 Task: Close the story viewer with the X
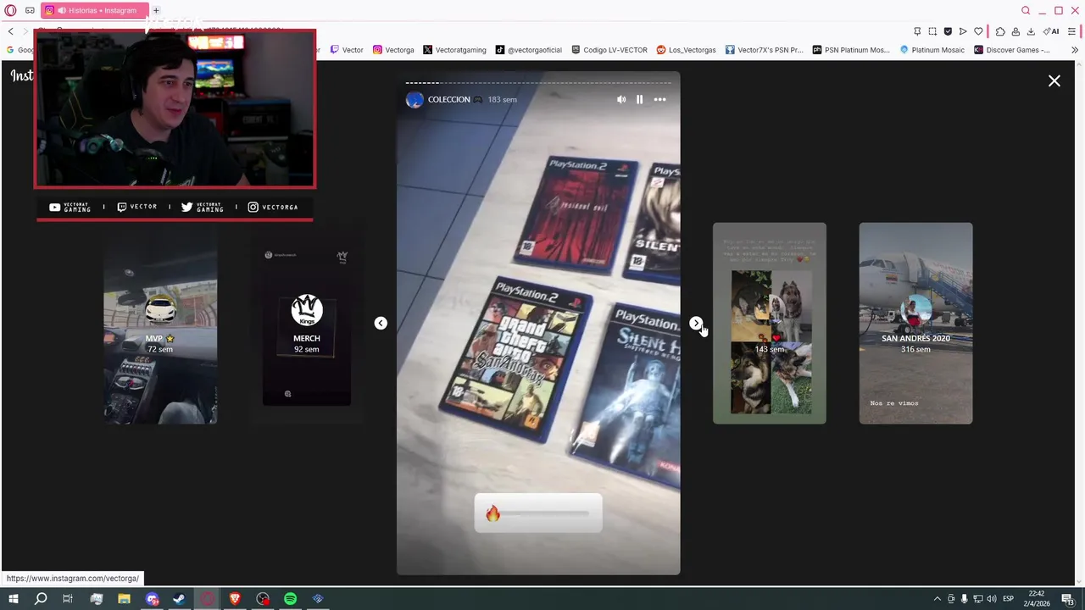tap(1054, 80)
